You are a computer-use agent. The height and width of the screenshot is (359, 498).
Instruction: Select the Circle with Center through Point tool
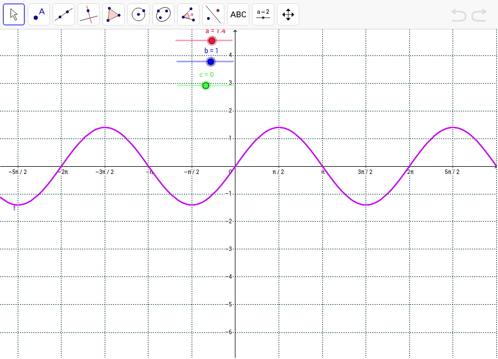[138, 14]
